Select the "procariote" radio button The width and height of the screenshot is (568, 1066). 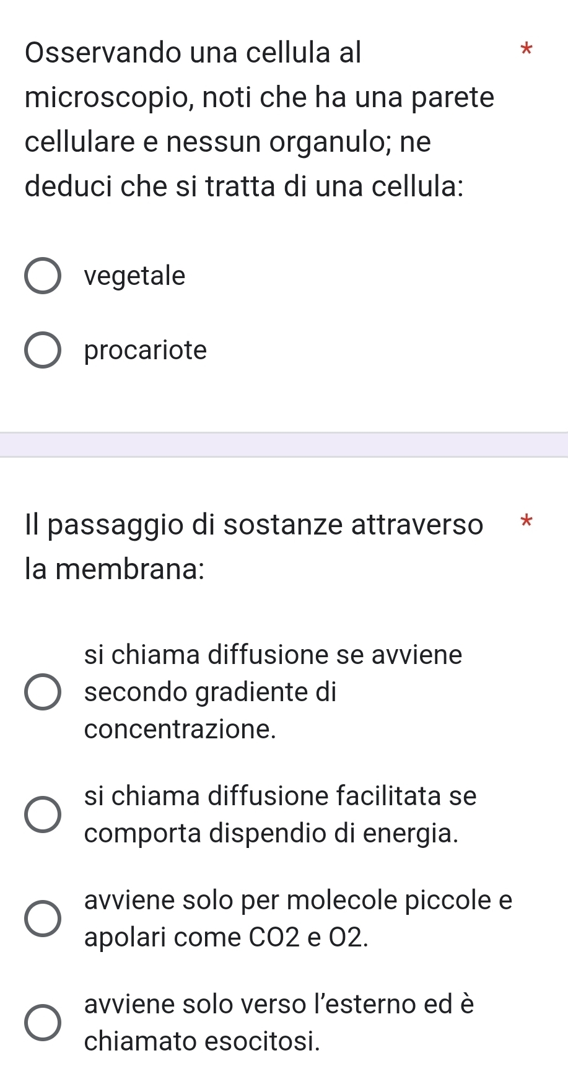coord(43,350)
